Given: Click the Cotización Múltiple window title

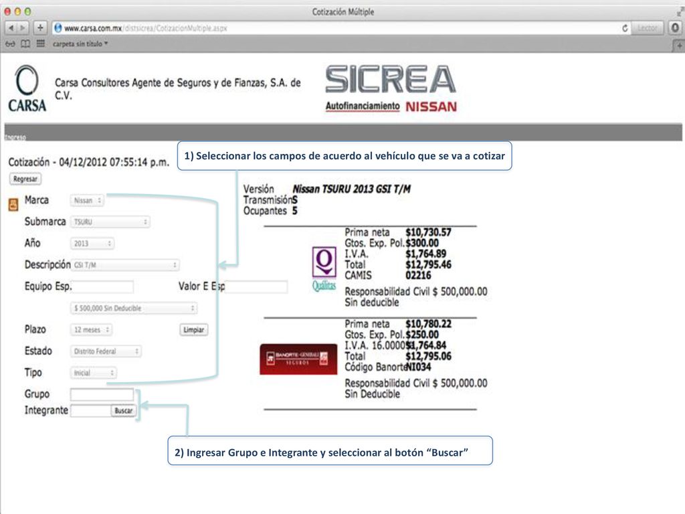Looking at the screenshot, I should click(343, 12).
